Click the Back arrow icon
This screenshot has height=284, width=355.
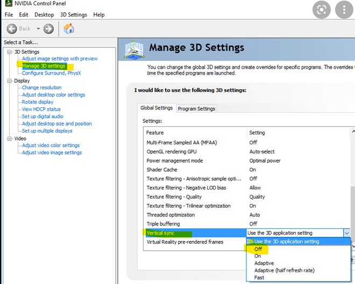coord(12,28)
